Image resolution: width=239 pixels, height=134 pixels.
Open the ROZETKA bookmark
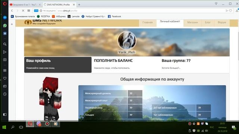(x=43, y=16)
